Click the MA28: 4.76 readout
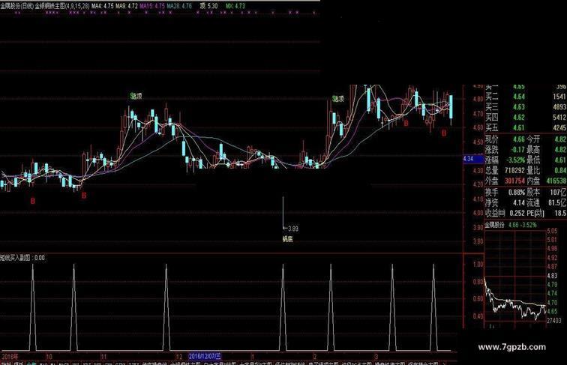The image size is (567, 365). (179, 6)
